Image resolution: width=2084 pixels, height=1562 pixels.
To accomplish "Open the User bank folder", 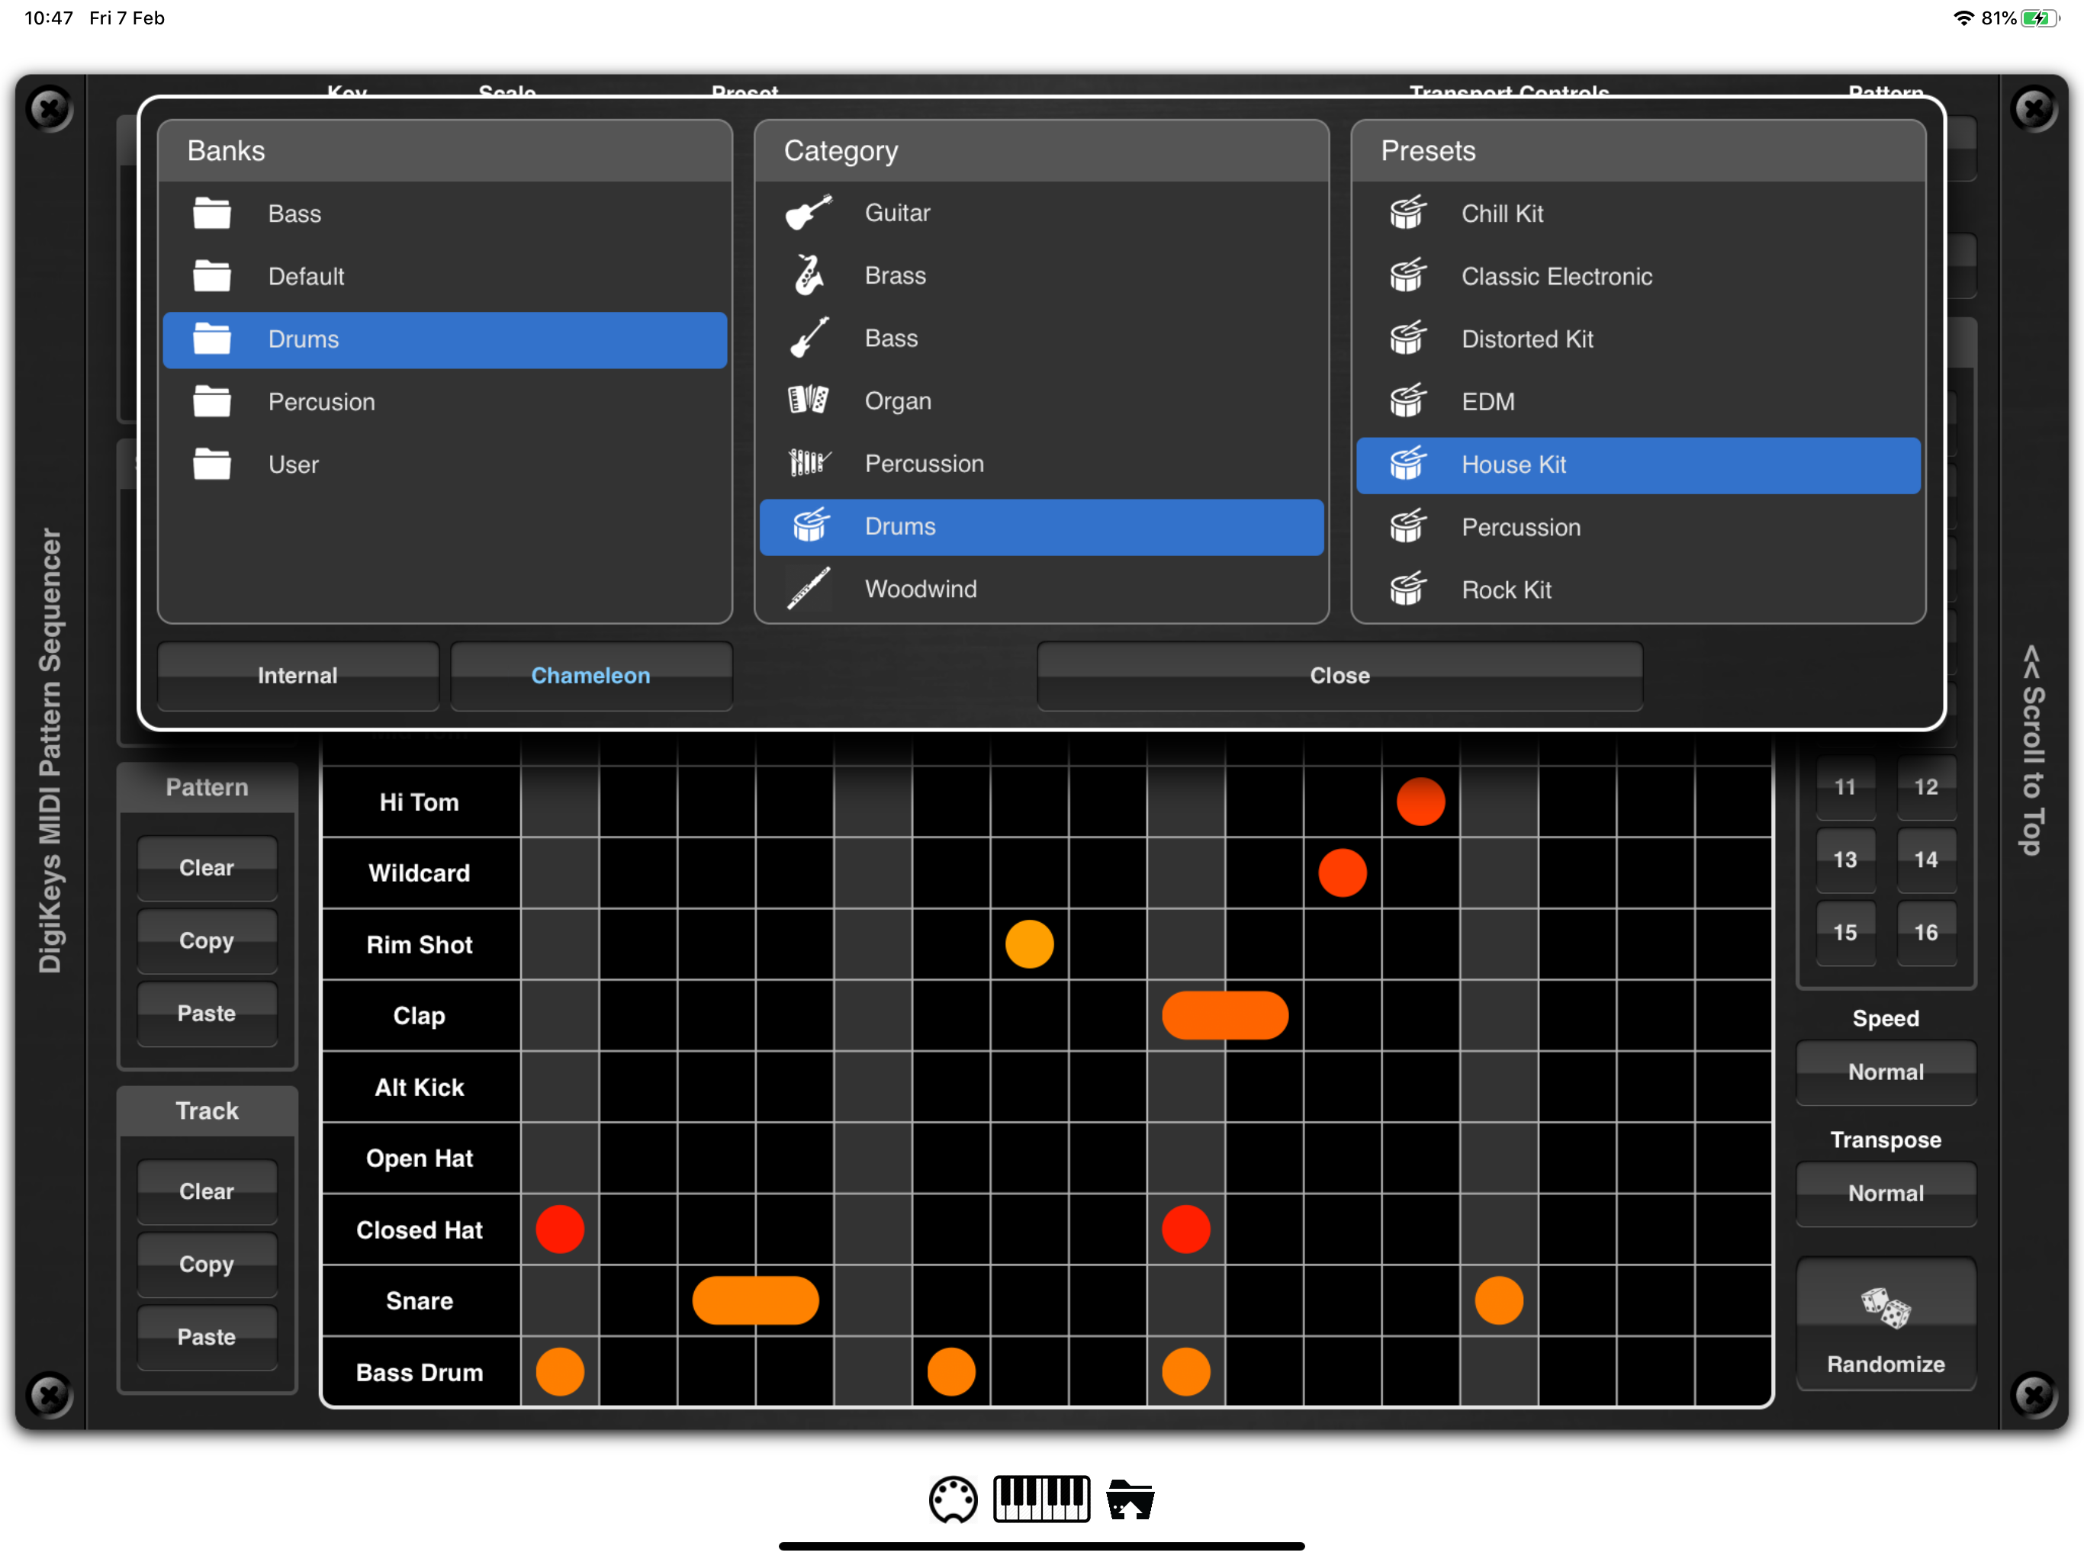I will pos(293,464).
